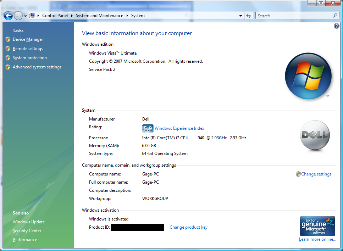Viewport: 343px width, 251px height.
Task: Click the 'Windows Vista™ Ultimate' text
Action: (113, 53)
